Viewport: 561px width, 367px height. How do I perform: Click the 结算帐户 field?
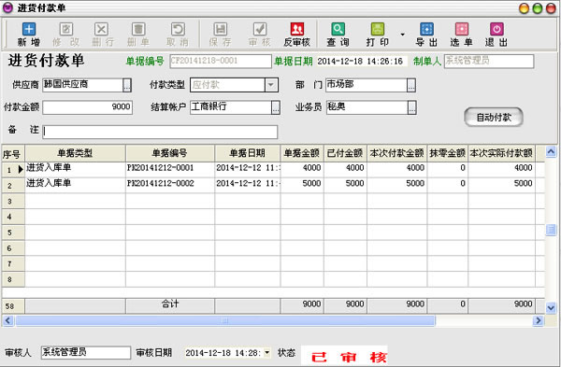(231, 107)
